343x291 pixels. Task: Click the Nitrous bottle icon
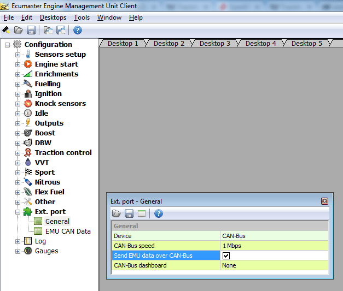click(x=28, y=182)
